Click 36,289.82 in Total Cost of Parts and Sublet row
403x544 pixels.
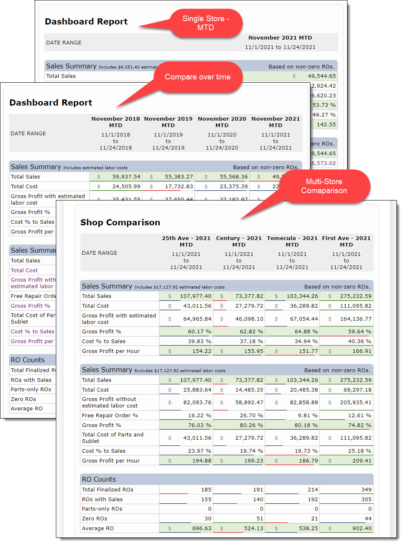pyautogui.click(x=304, y=438)
